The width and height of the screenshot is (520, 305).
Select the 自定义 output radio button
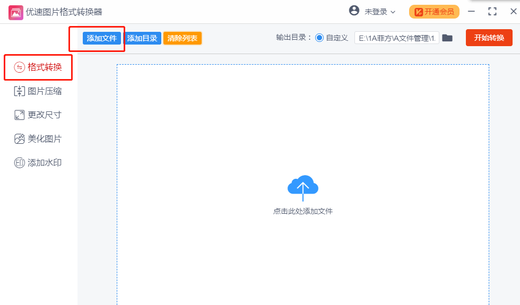pos(319,38)
